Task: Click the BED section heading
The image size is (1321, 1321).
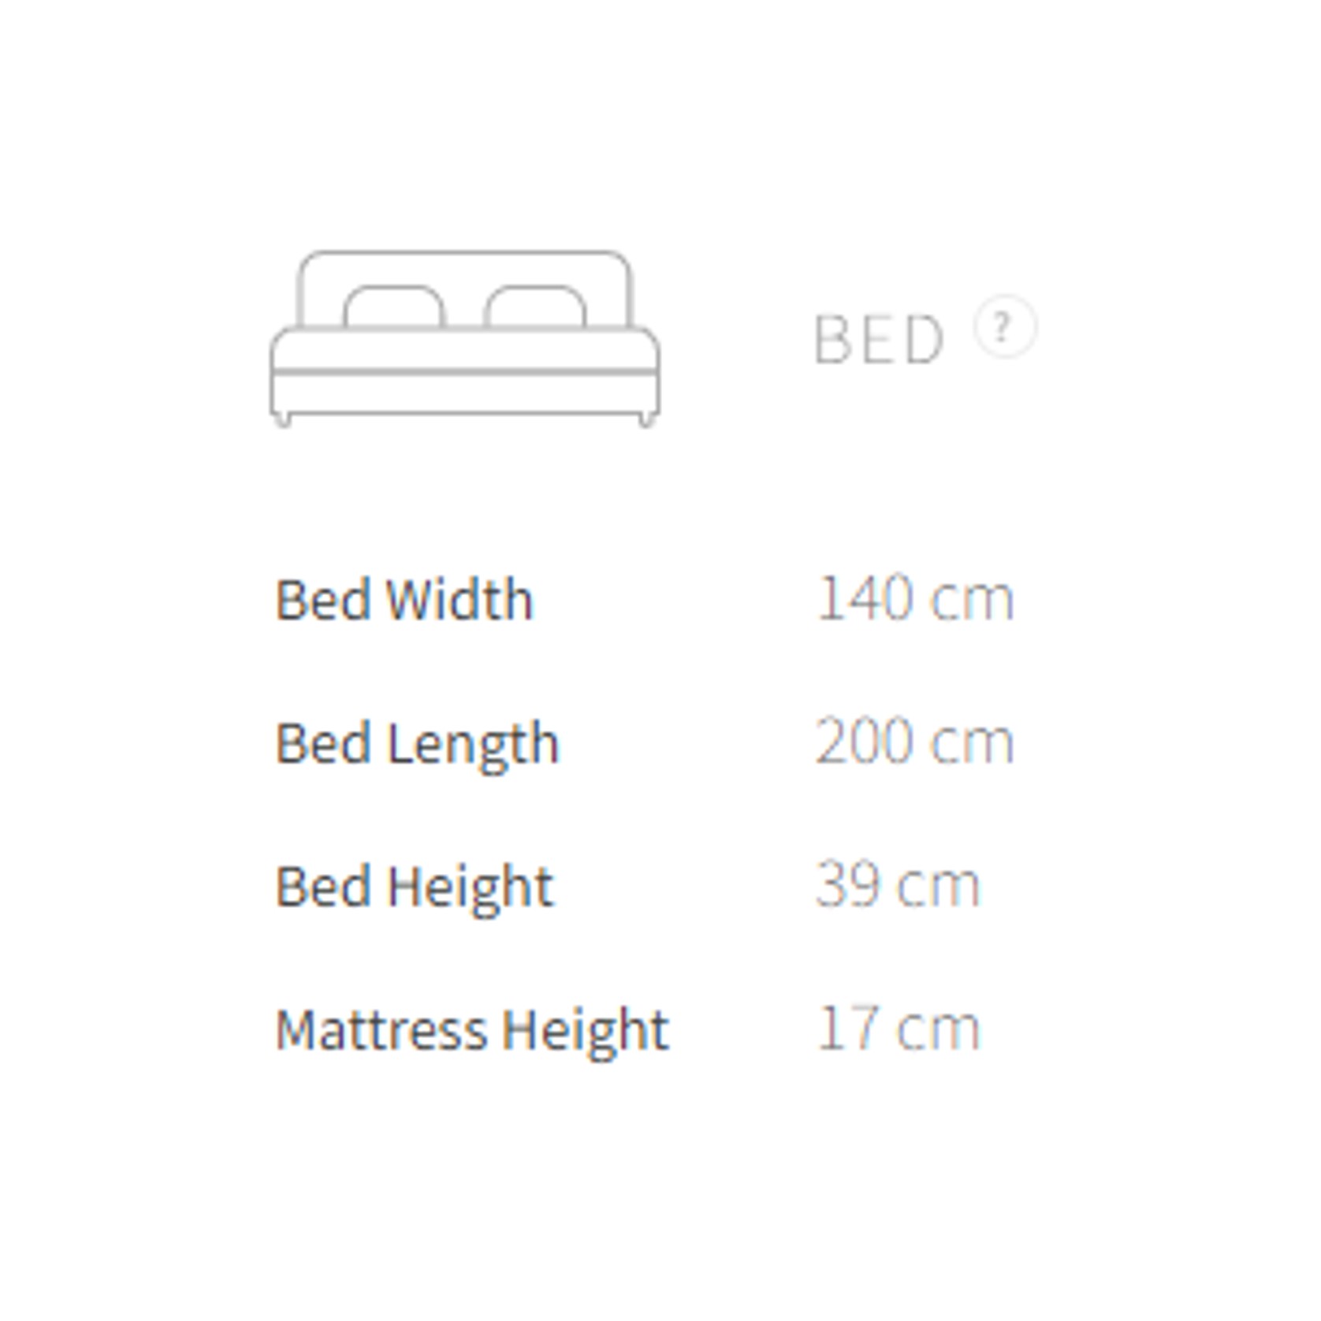Action: click(879, 340)
